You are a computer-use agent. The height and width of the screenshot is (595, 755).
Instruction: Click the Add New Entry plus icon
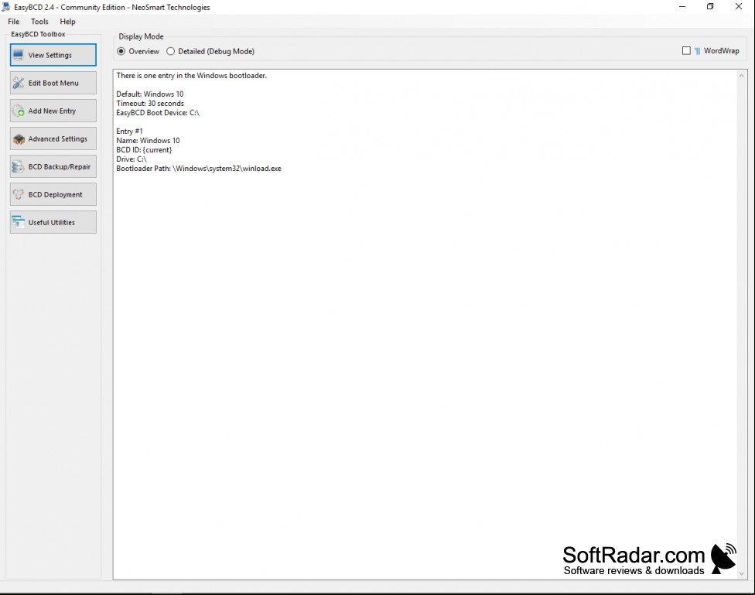coord(19,111)
